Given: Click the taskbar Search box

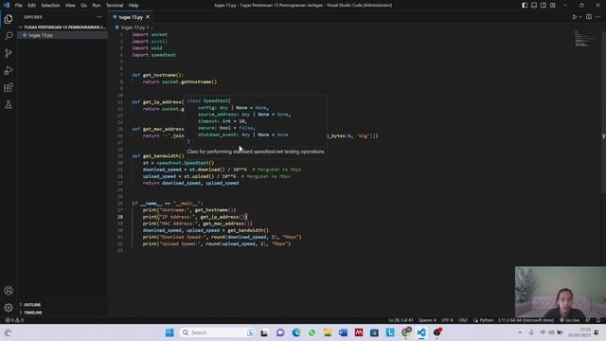Looking at the screenshot, I should (217, 332).
